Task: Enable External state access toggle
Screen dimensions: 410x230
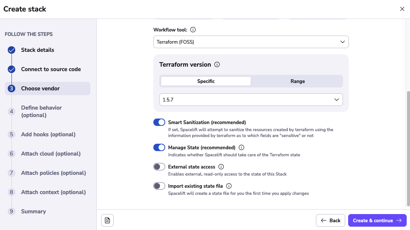Action: (159, 167)
